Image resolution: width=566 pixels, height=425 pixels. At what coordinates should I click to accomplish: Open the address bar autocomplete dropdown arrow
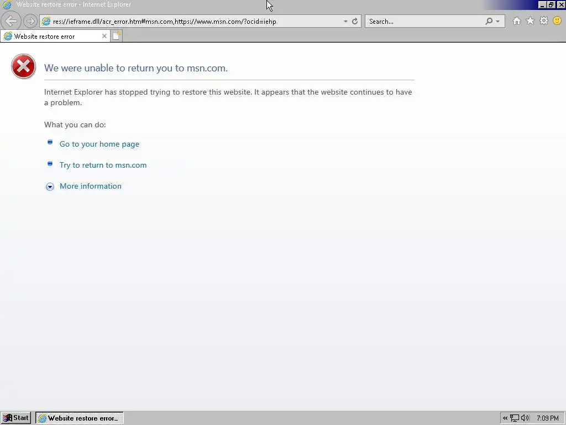(x=345, y=22)
